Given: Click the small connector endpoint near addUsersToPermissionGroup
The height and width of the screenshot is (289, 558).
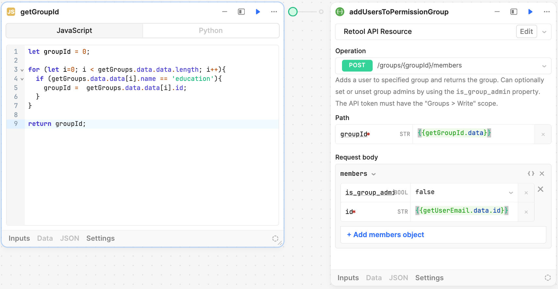Looking at the screenshot, I should 321,12.
